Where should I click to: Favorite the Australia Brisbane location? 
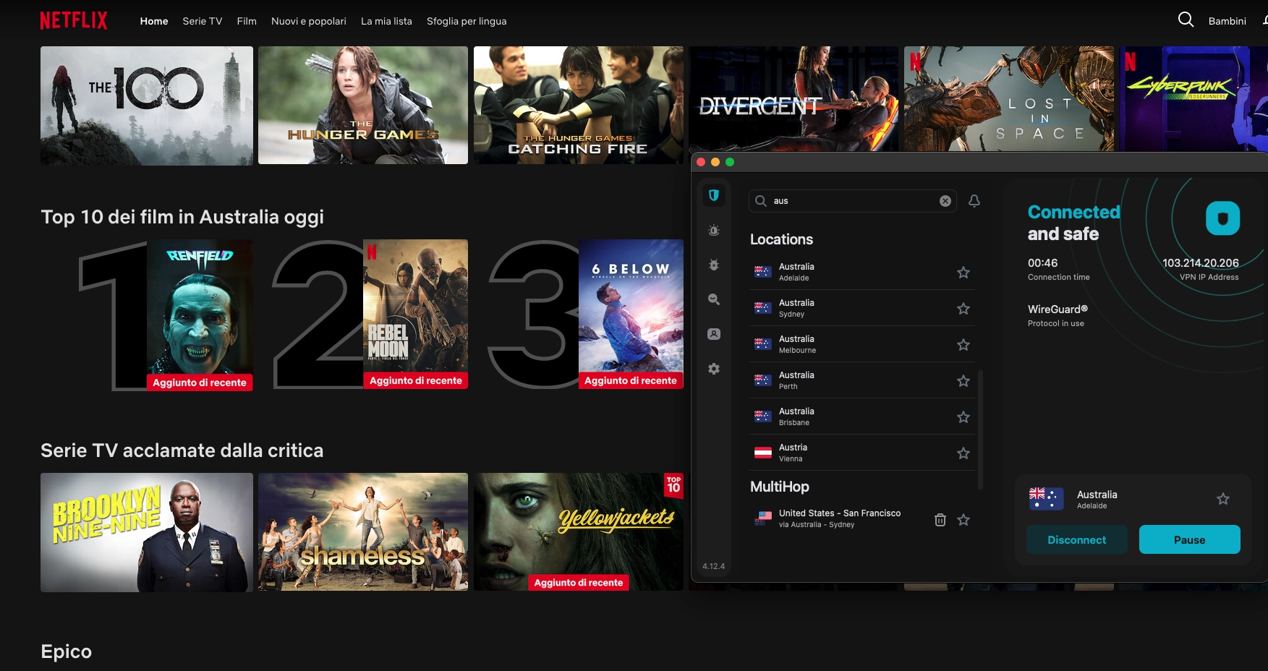[963, 417]
